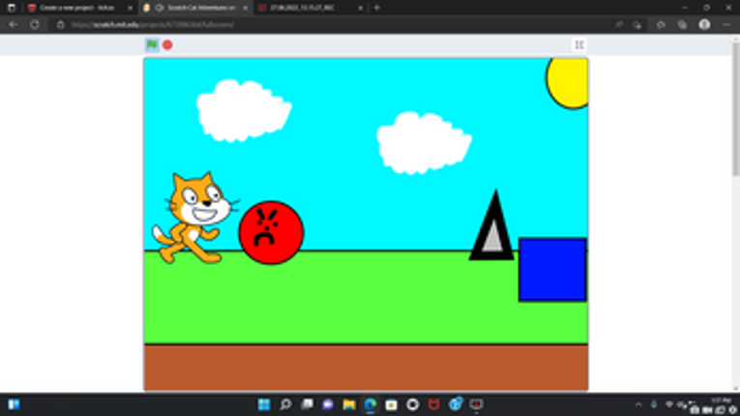Click the angry red ball sprite

click(x=271, y=232)
